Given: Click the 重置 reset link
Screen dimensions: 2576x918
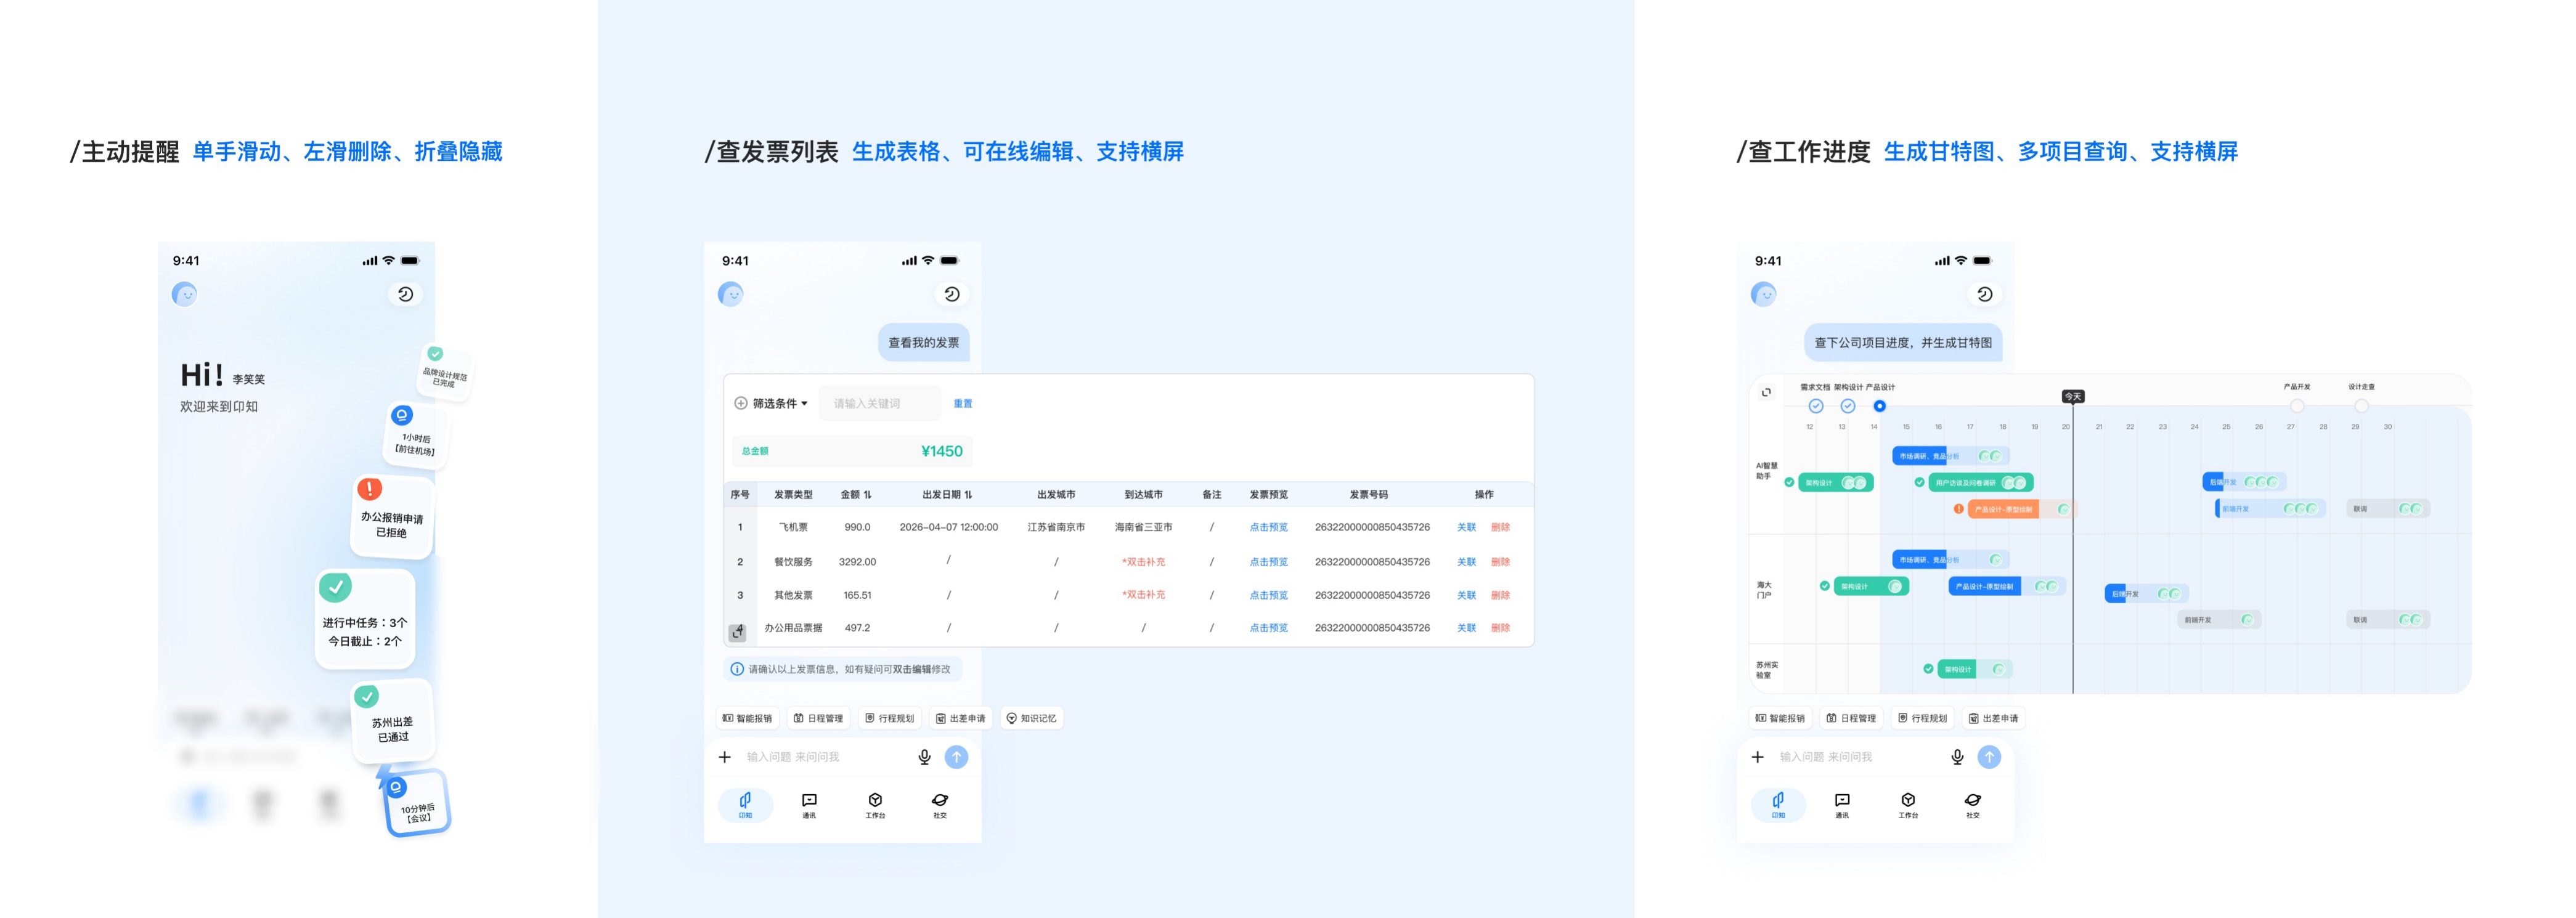Looking at the screenshot, I should [x=963, y=404].
